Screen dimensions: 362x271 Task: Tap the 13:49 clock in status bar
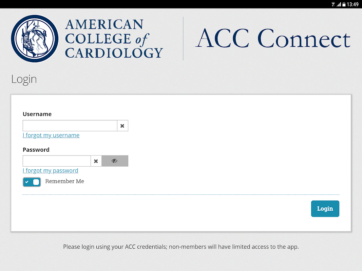pyautogui.click(x=353, y=4)
